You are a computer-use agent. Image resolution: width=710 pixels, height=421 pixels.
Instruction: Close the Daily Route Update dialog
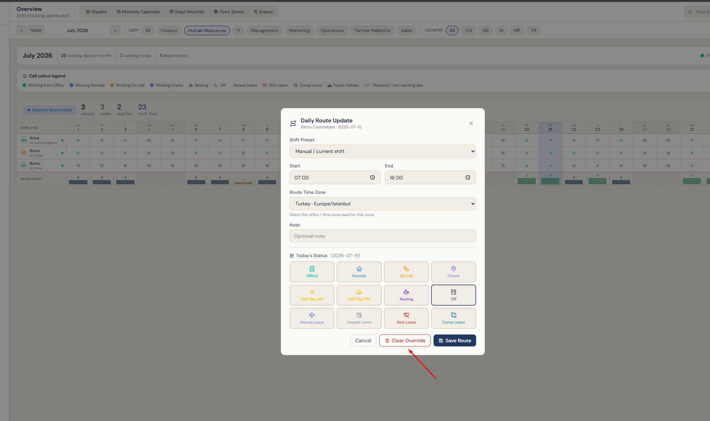tap(471, 123)
